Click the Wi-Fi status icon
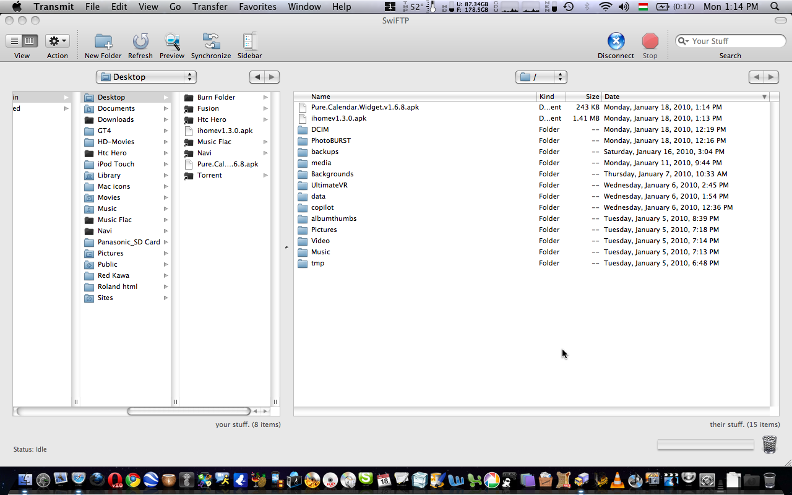Screen dimensions: 792x495 [x=605, y=7]
